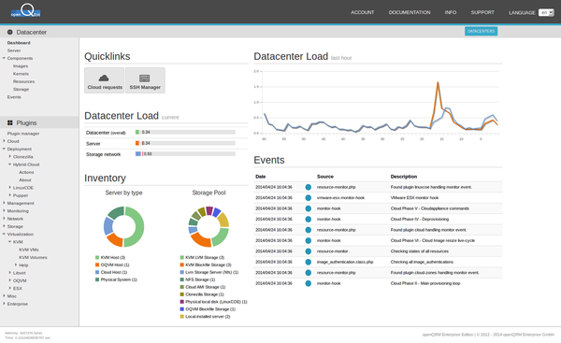
Task: Open Resources under Components
Action: coord(23,81)
